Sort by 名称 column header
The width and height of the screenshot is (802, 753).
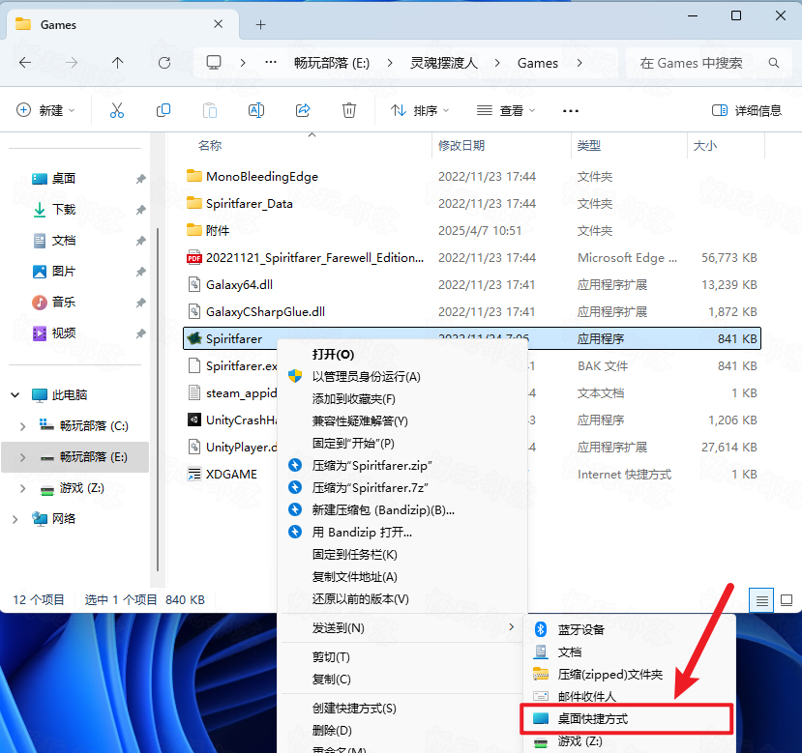pos(210,146)
